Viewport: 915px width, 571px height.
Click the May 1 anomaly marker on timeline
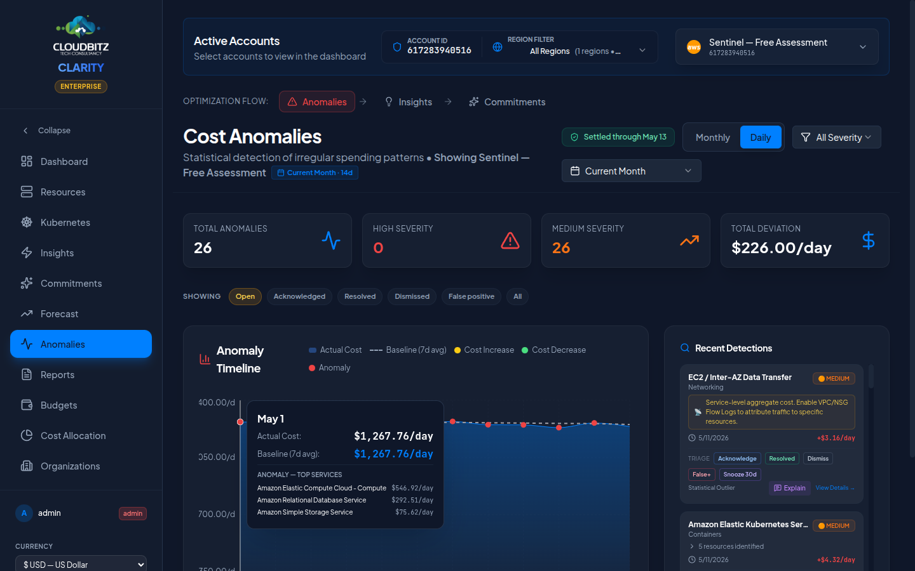click(240, 422)
